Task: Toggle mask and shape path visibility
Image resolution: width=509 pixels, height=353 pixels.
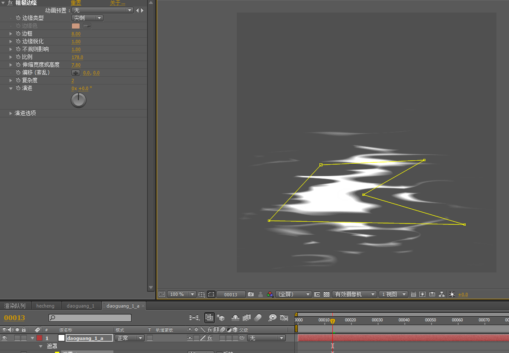Action: coord(211,294)
